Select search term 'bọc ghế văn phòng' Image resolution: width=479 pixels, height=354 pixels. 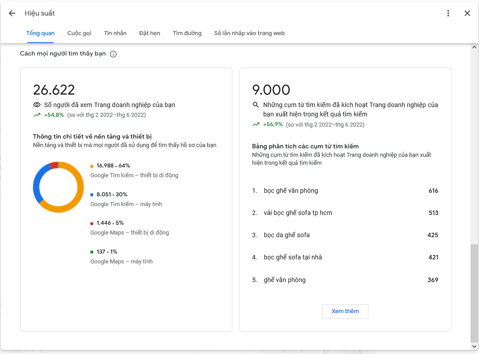[291, 191]
